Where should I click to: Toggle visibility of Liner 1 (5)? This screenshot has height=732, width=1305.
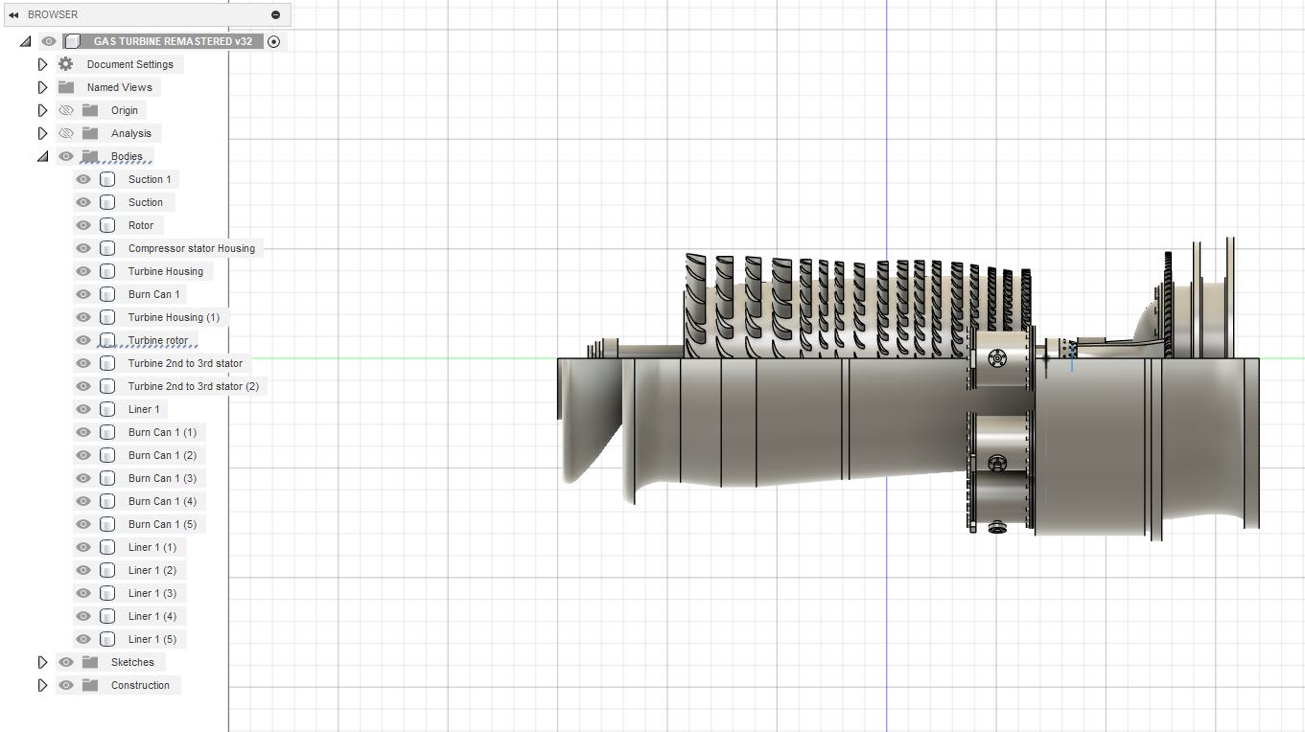pos(83,639)
